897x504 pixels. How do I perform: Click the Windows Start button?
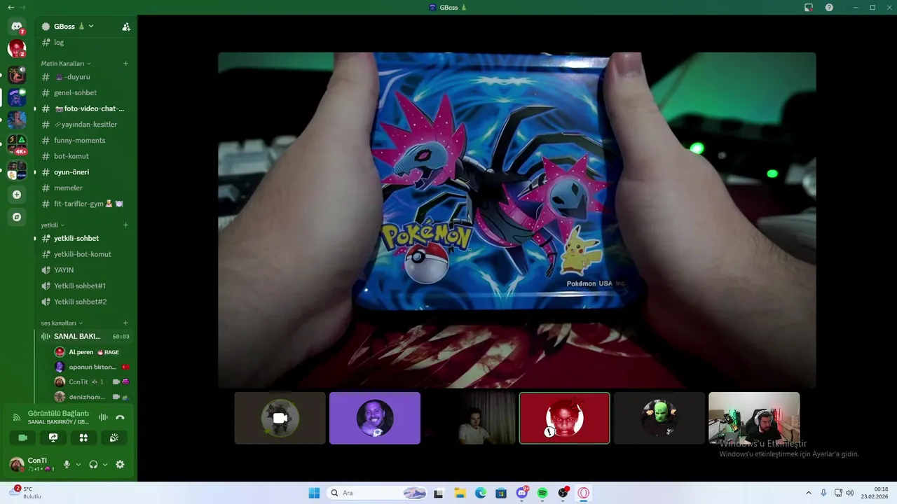(314, 493)
